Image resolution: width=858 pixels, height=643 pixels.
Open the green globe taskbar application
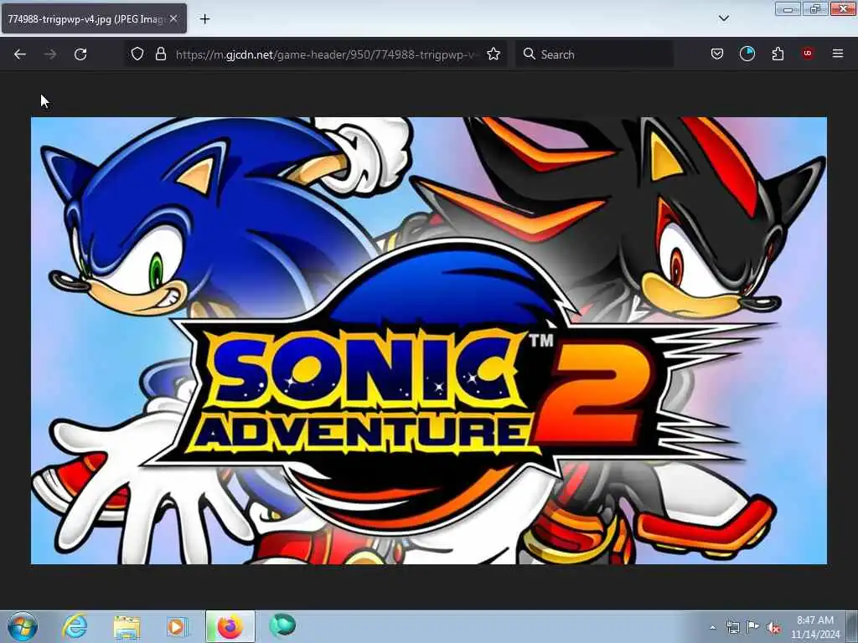click(x=282, y=626)
